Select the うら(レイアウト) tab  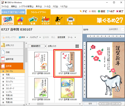[x=38, y=12]
